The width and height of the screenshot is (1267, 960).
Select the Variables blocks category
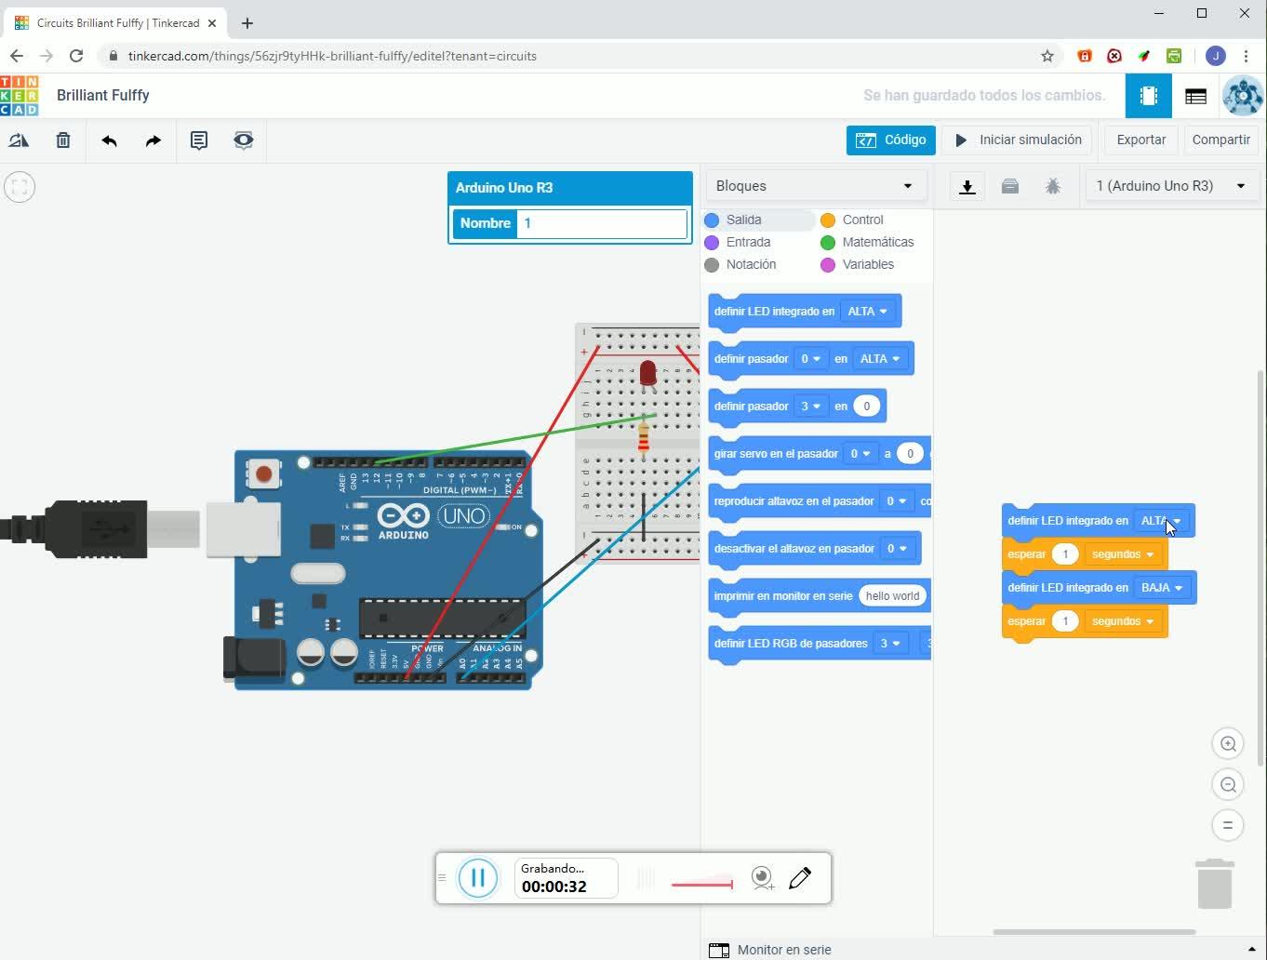point(867,264)
